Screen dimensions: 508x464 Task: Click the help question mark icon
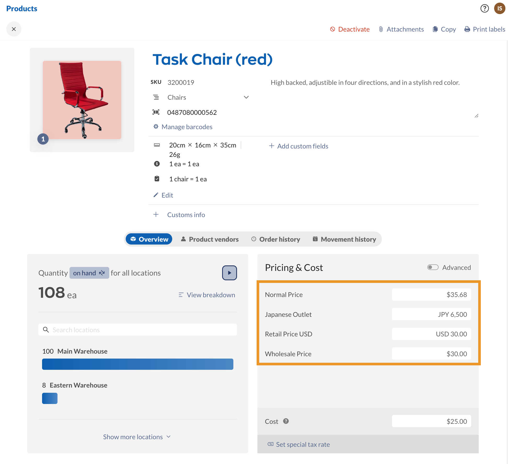(x=484, y=9)
